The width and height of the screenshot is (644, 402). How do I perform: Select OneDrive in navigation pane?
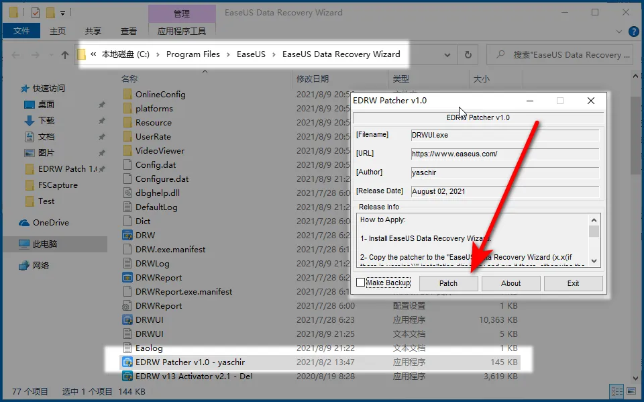(50, 222)
